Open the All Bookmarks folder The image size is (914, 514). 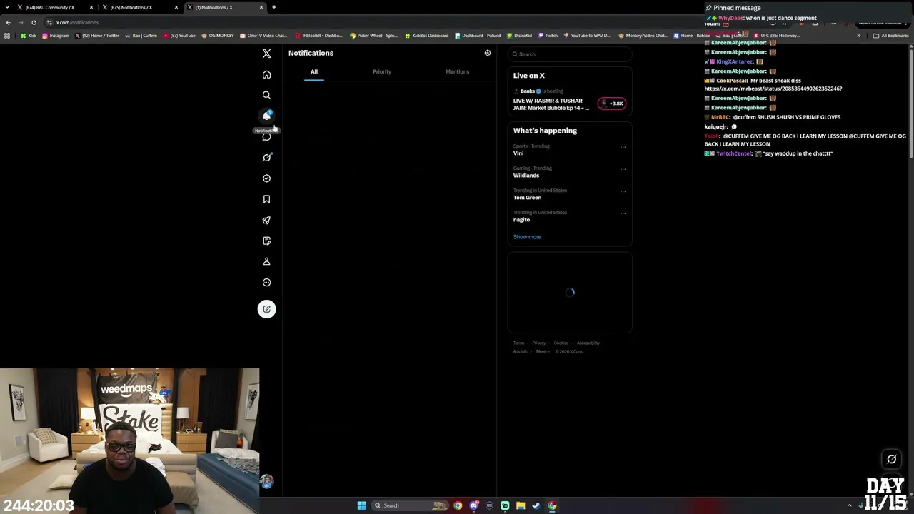point(891,36)
